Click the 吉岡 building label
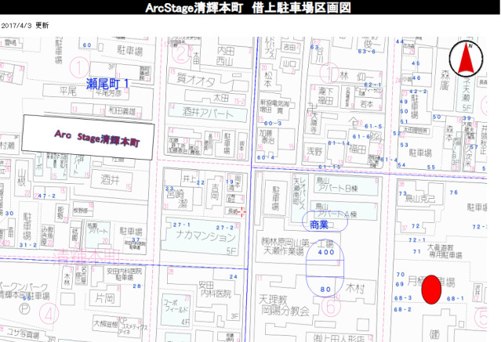Image resolution: width=501 pixels, height=342 pixels. pyautogui.click(x=215, y=192)
